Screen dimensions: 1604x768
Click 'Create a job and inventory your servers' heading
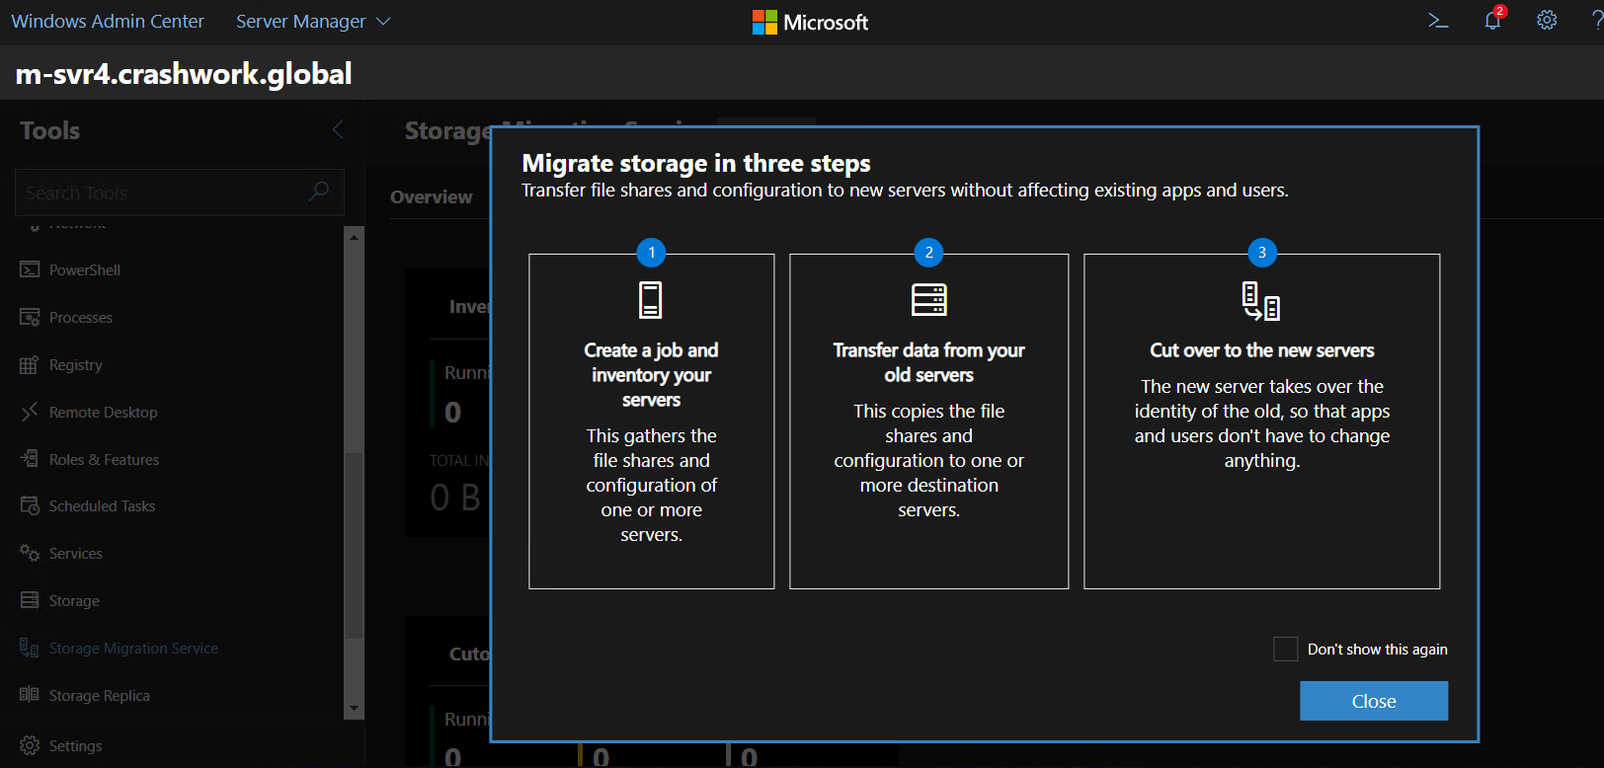(651, 375)
